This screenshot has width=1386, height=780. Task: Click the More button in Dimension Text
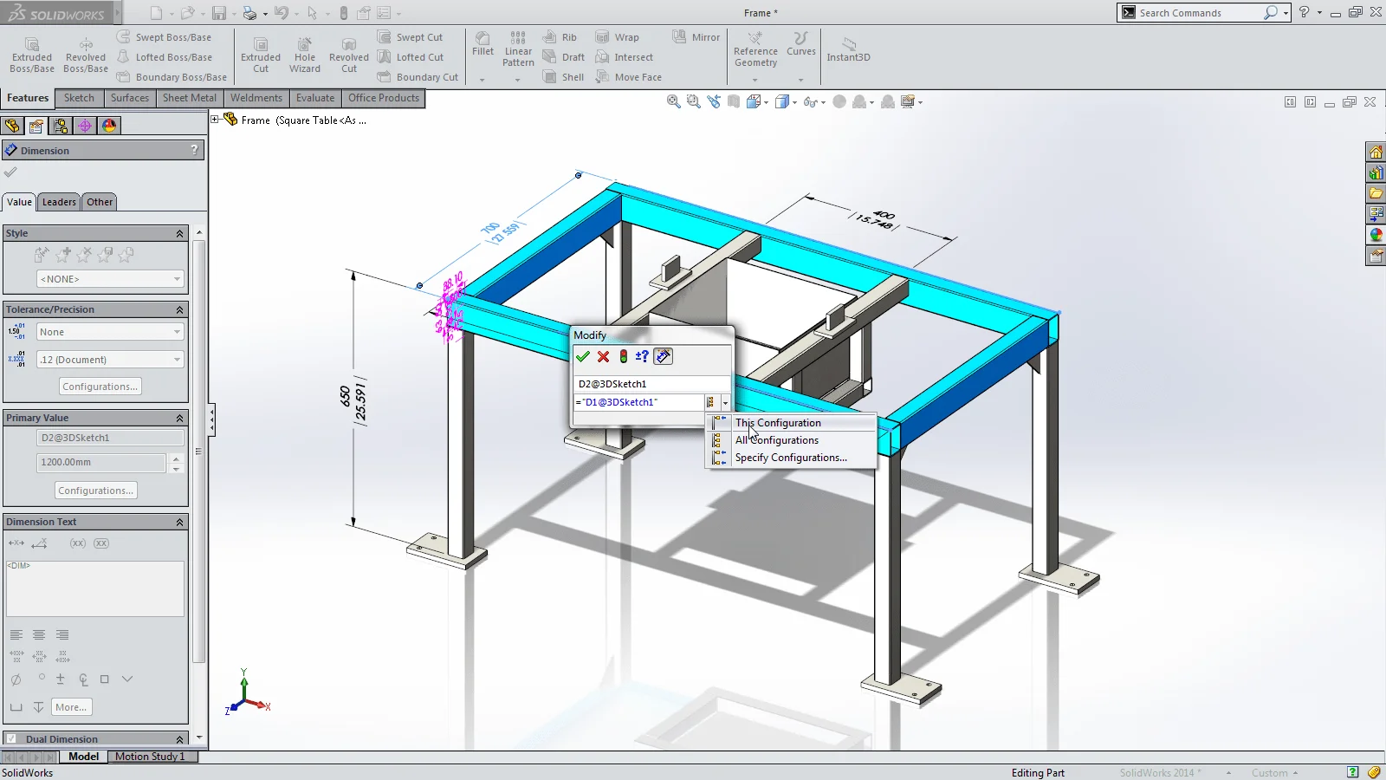click(71, 706)
